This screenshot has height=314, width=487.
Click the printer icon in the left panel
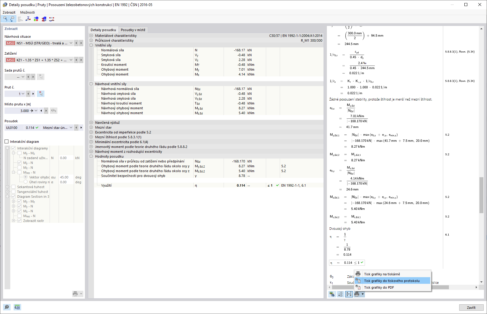75,294
